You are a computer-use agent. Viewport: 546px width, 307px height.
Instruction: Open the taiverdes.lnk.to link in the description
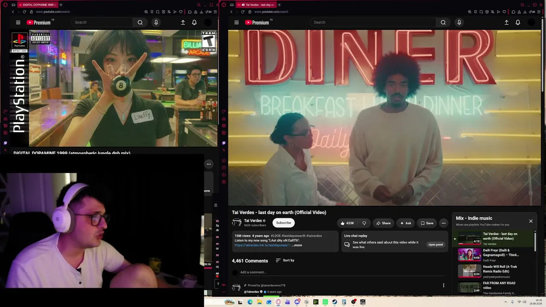262,245
